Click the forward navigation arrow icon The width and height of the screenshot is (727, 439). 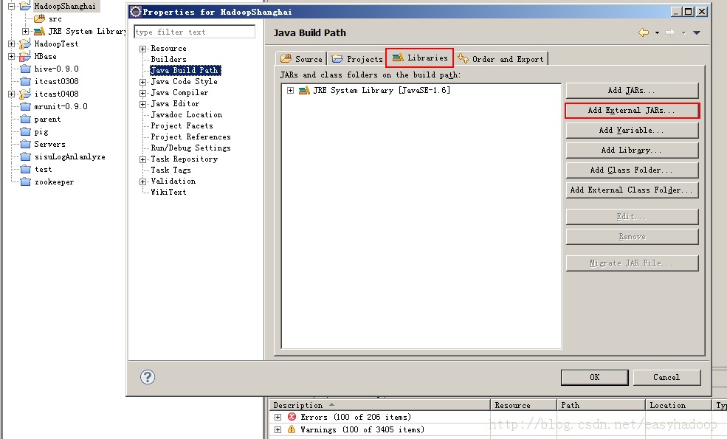click(x=670, y=32)
